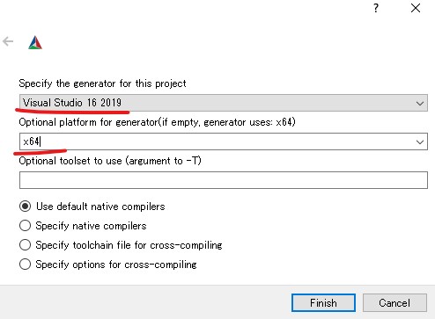Viewport: 435px width, 319px height.
Task: Choose Specify options for cross-compiling
Action: (x=25, y=265)
